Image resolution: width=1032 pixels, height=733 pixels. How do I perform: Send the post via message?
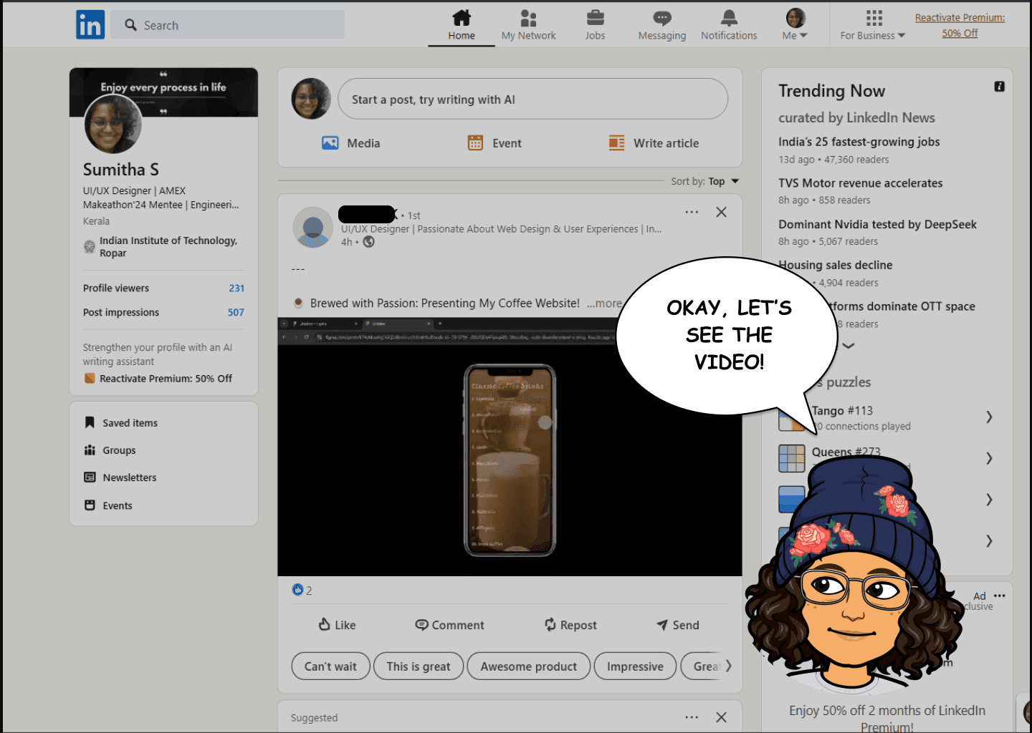678,625
